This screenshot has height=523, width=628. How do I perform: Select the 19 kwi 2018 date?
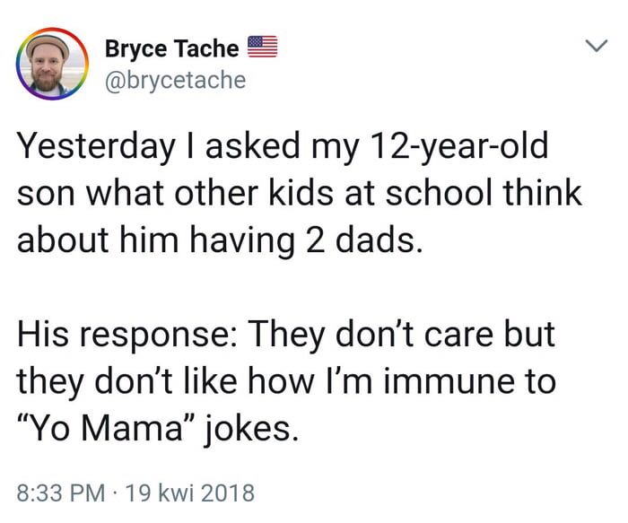[x=190, y=492]
